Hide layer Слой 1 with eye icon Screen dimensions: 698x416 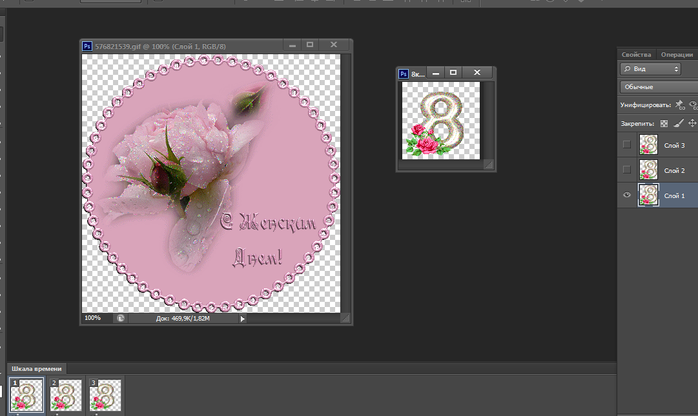click(626, 195)
